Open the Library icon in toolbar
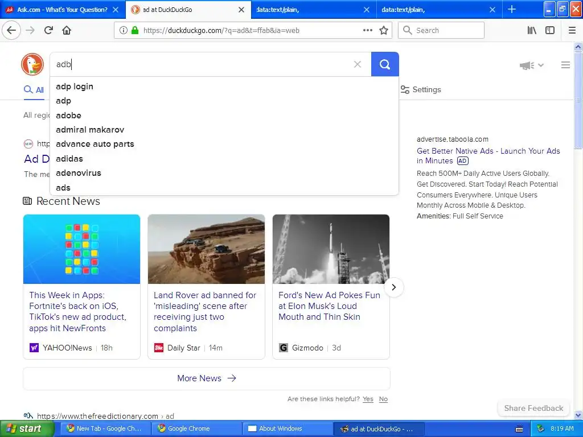Screen dimensions: 583x437 tap(532, 31)
